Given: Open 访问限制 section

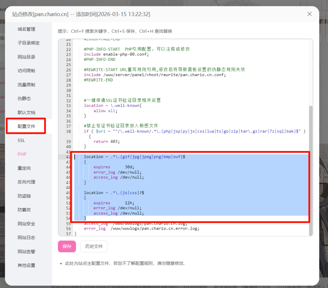Looking at the screenshot, I should coord(26,71).
